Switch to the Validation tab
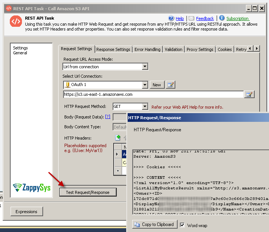Screen dimensions: 269x232 tap(173, 49)
